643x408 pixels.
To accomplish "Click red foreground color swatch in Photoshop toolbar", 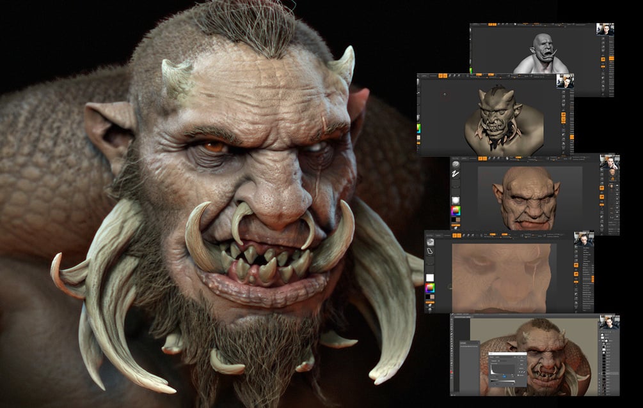I will (x=451, y=372).
